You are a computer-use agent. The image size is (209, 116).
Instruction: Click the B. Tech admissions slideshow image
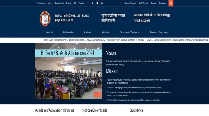69,75
